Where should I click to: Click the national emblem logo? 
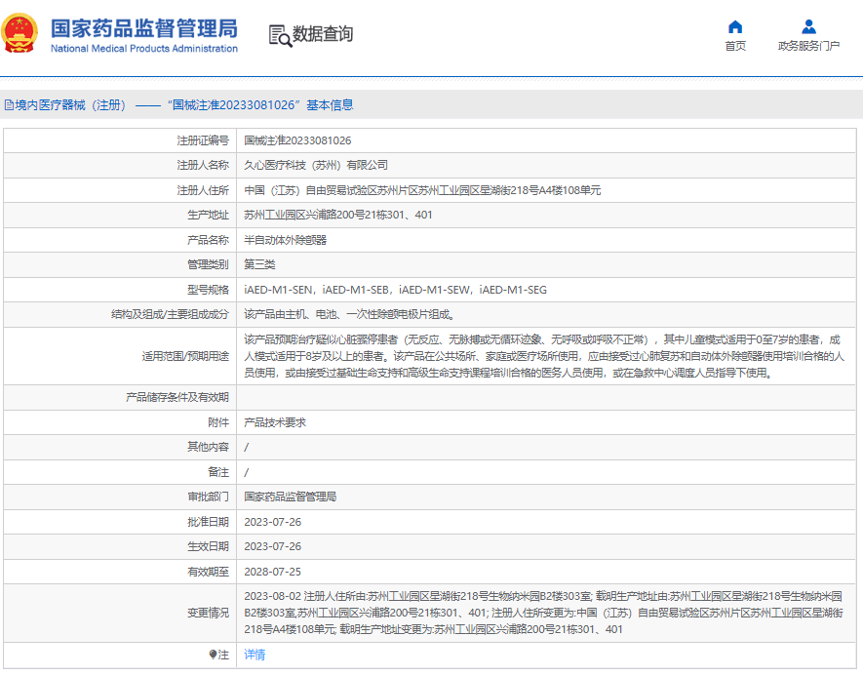click(x=20, y=33)
